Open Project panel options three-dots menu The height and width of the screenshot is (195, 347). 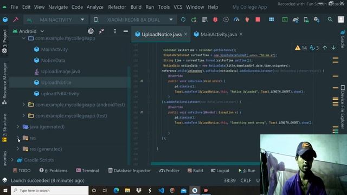coord(114,31)
